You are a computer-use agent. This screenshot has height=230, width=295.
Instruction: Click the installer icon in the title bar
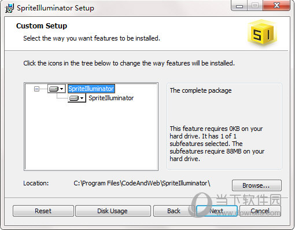pos(9,8)
